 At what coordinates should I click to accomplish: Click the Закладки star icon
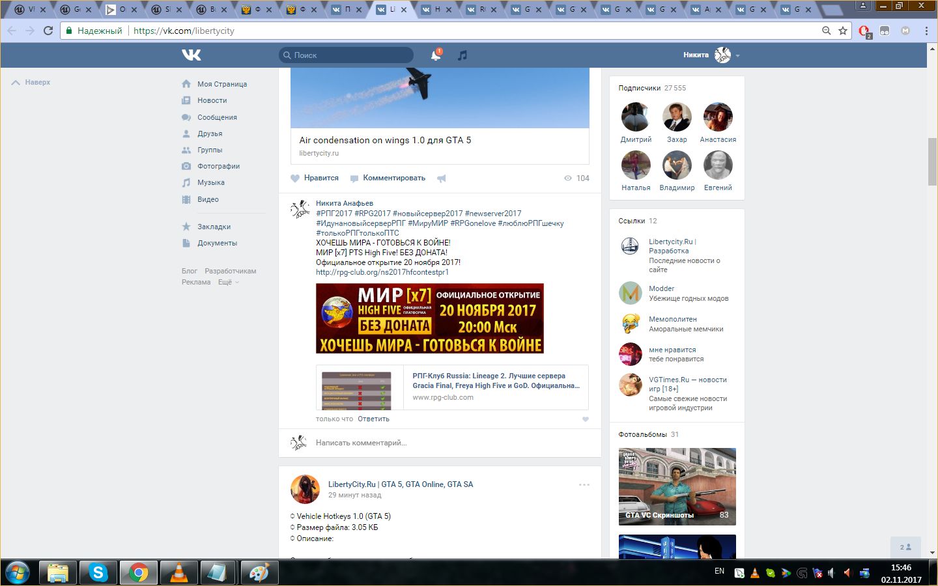pos(186,227)
